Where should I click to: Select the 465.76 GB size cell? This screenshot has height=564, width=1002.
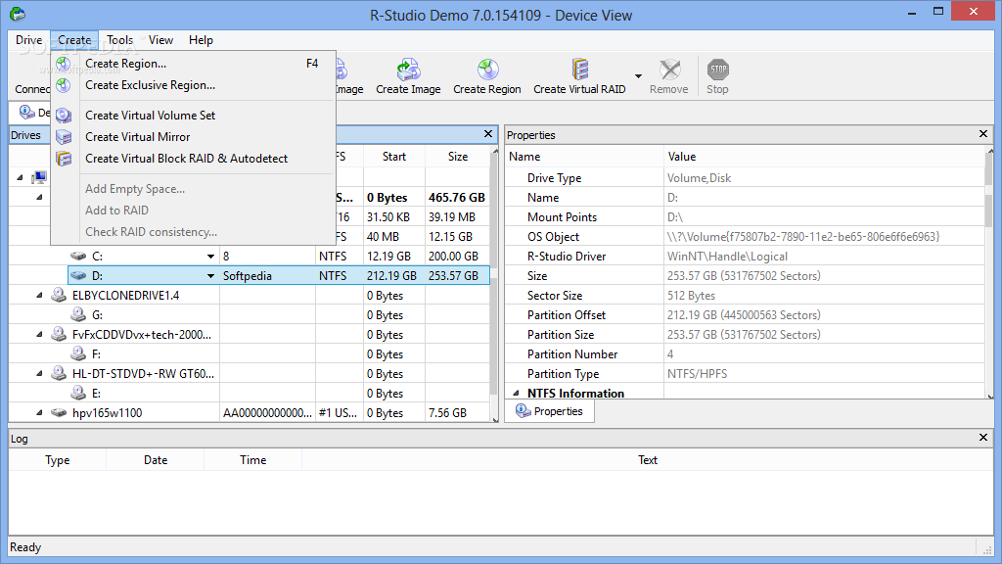coord(457,198)
